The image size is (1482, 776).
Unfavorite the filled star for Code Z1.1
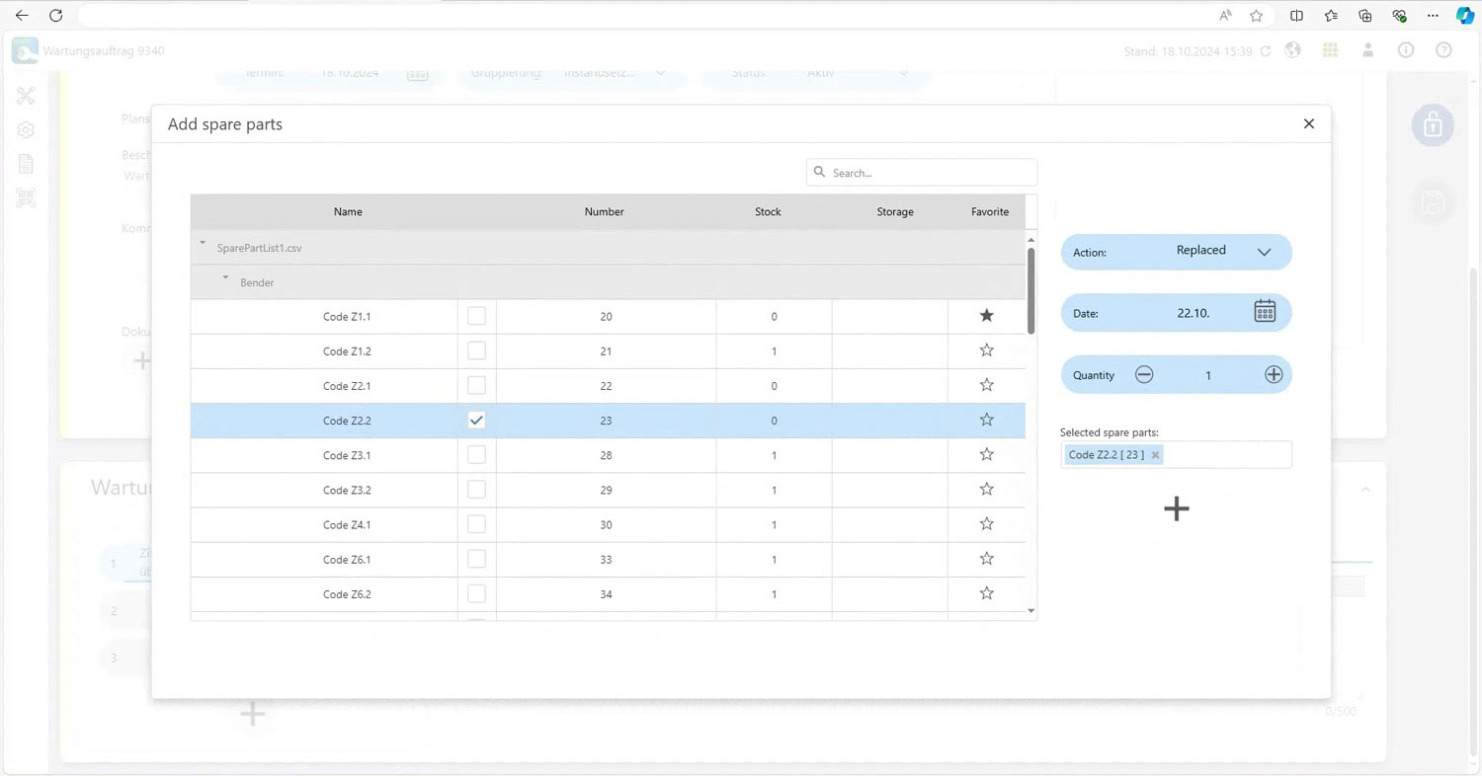point(986,316)
